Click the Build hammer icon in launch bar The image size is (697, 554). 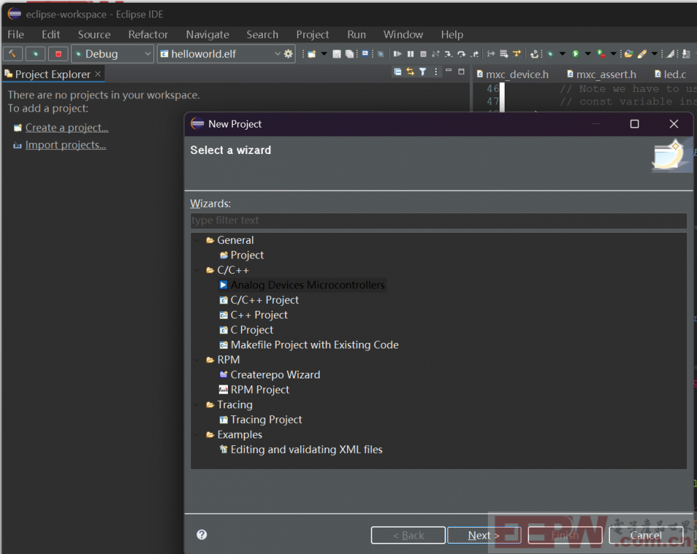(13, 54)
